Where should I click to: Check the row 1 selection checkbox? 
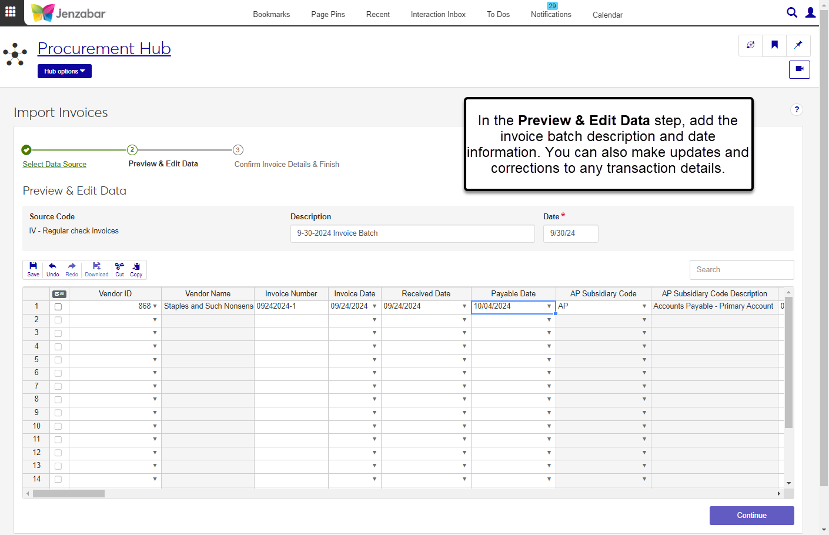tap(58, 307)
